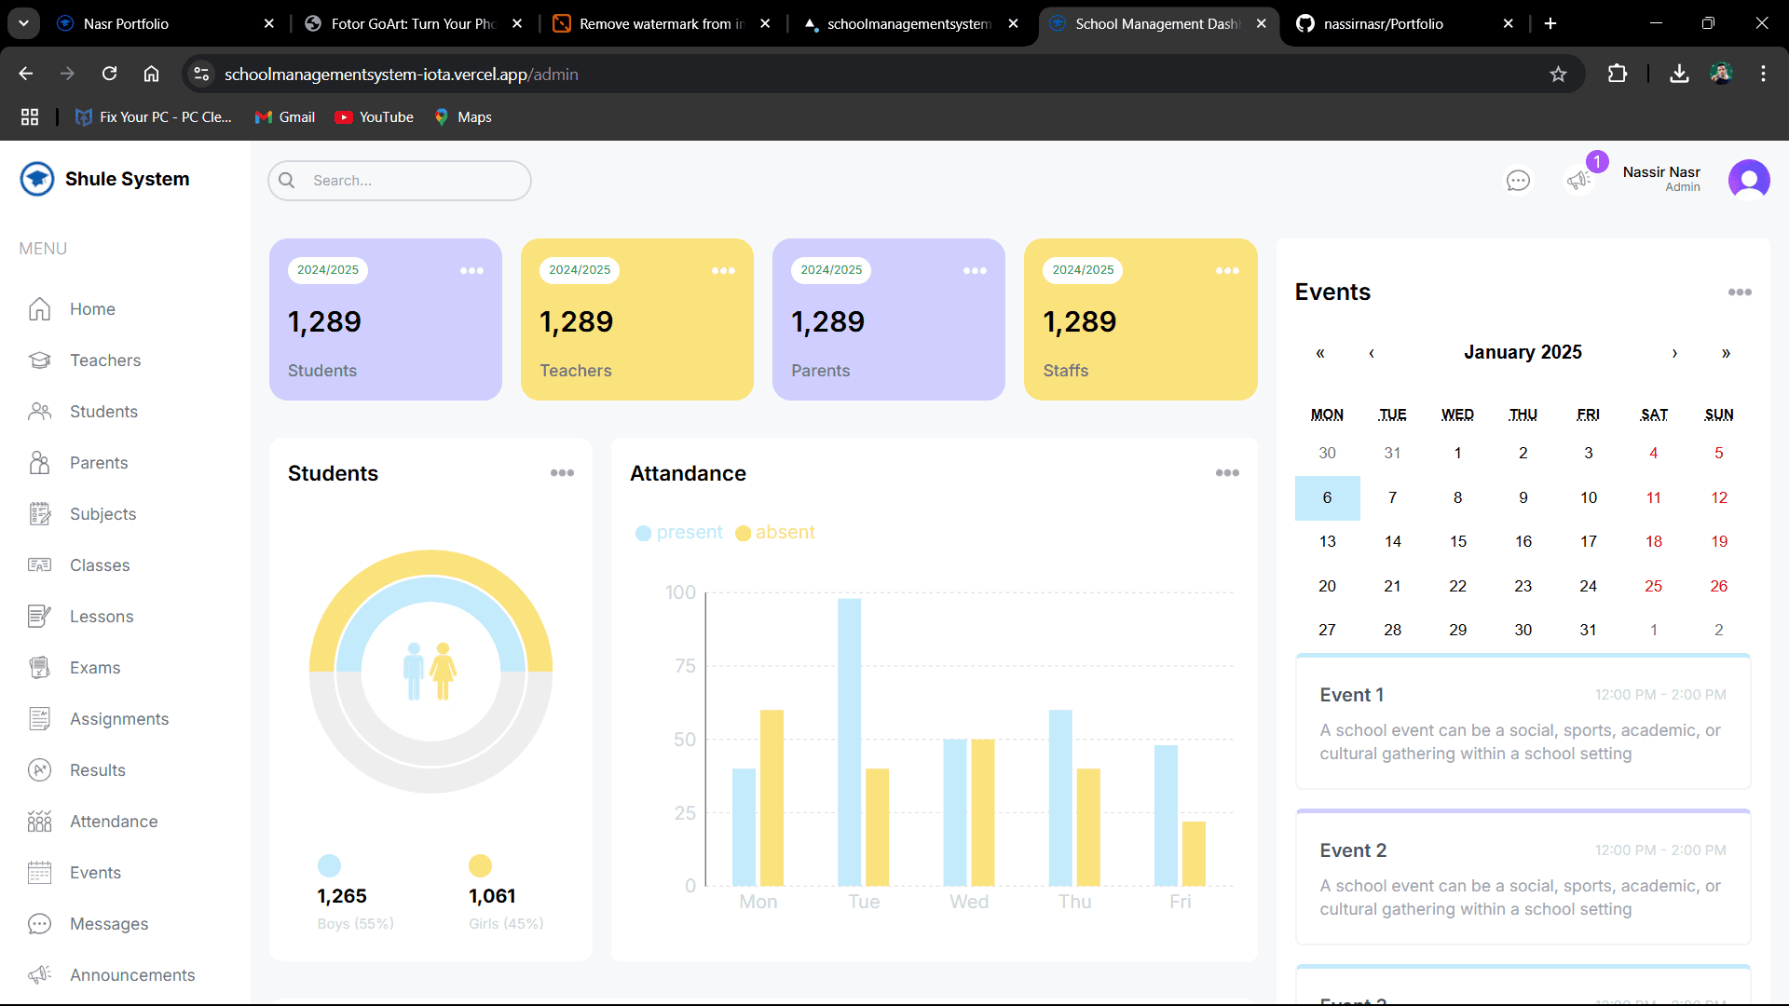Go to Exams in the sidebar
Image resolution: width=1789 pixels, height=1006 pixels.
coord(94,668)
